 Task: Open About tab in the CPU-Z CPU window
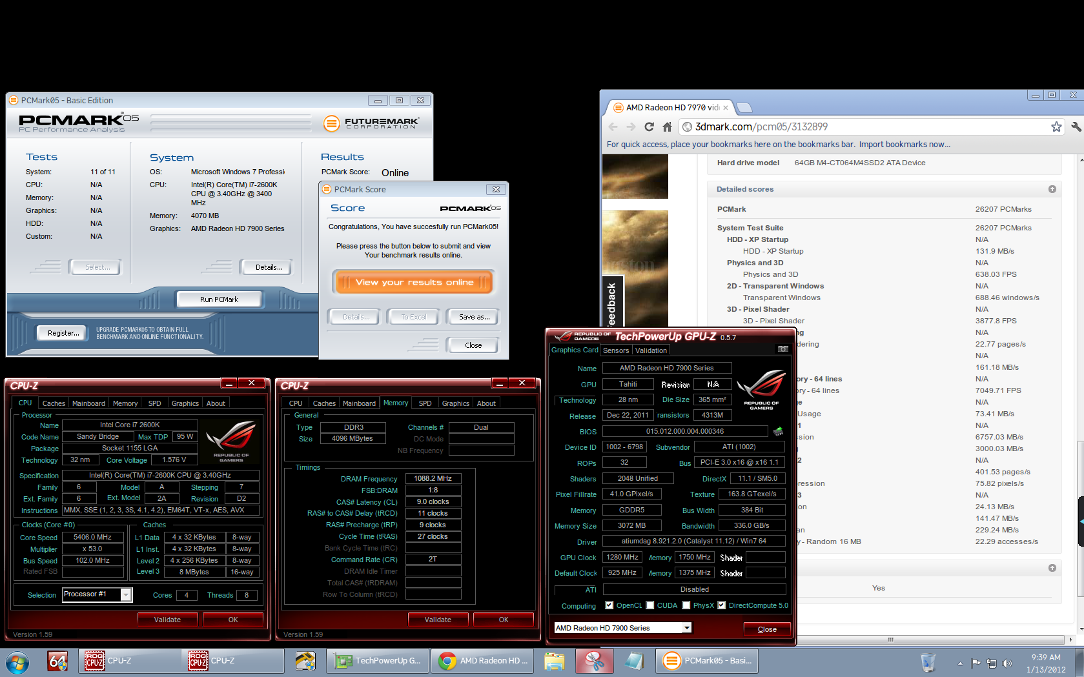(216, 403)
